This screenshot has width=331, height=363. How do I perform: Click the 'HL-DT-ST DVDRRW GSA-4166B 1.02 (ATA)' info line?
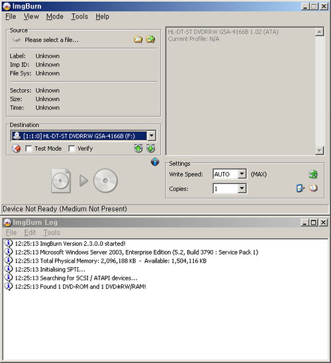[223, 32]
